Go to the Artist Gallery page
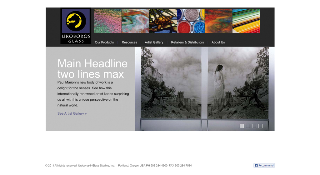 [154, 42]
